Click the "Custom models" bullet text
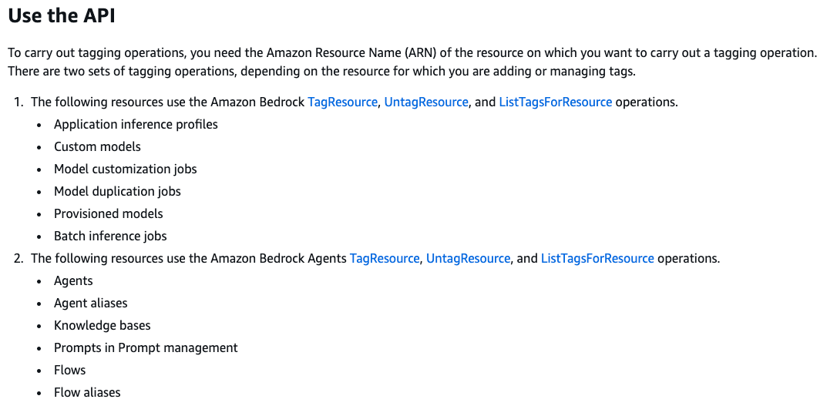The height and width of the screenshot is (406, 837). tap(97, 146)
